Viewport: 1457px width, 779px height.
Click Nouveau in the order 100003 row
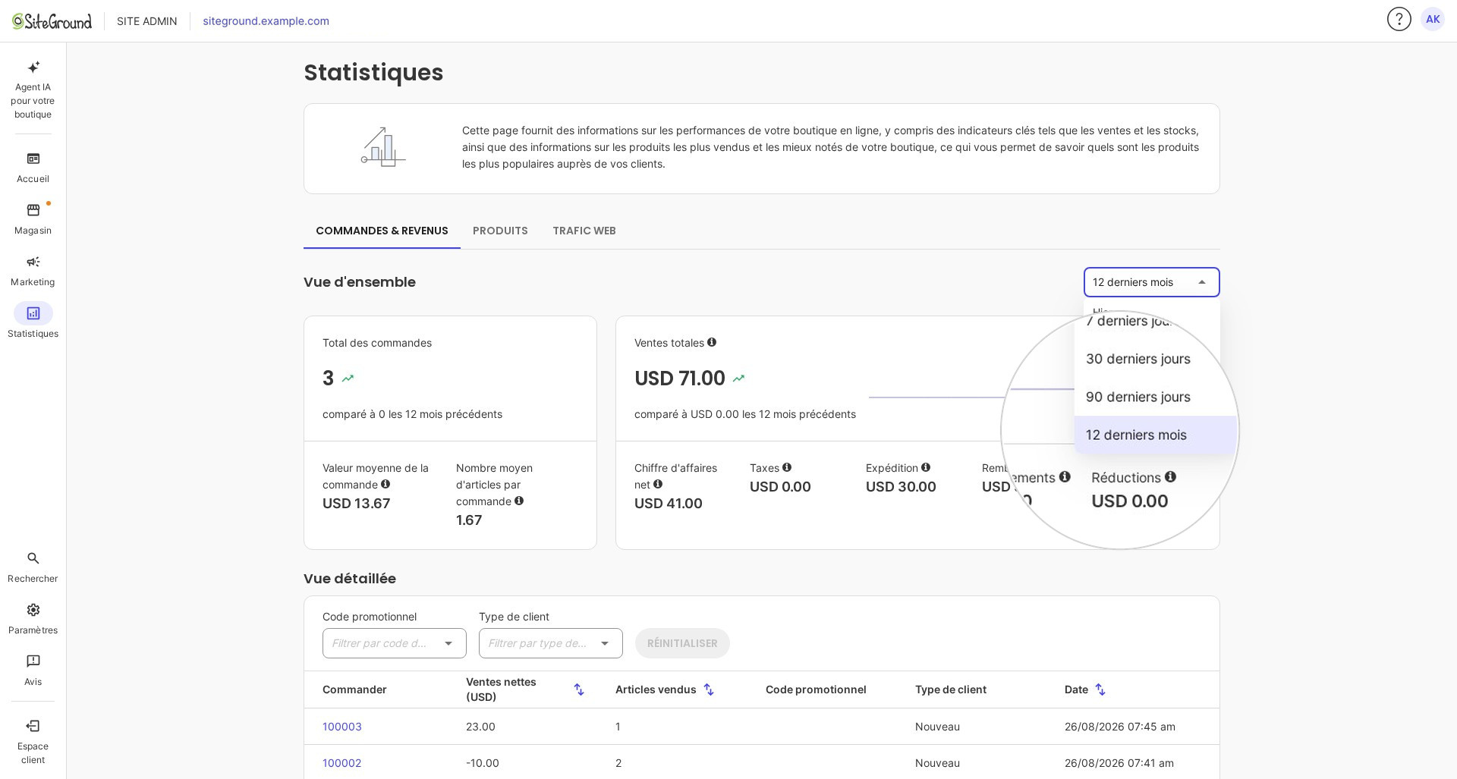pyautogui.click(x=937, y=727)
